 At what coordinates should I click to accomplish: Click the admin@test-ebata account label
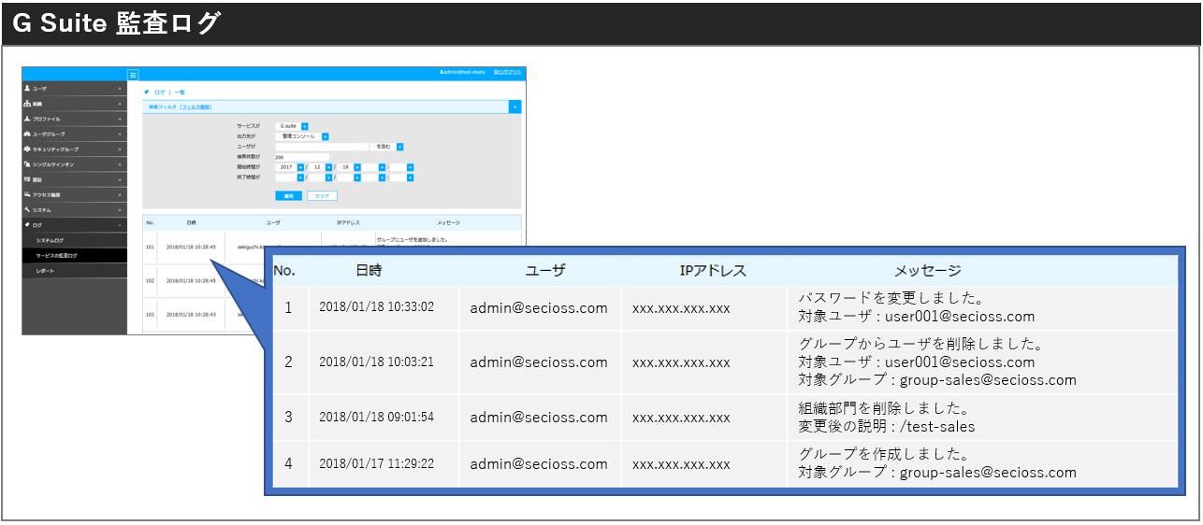tap(462, 72)
